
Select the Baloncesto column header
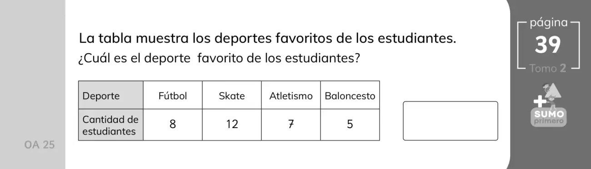tap(350, 95)
